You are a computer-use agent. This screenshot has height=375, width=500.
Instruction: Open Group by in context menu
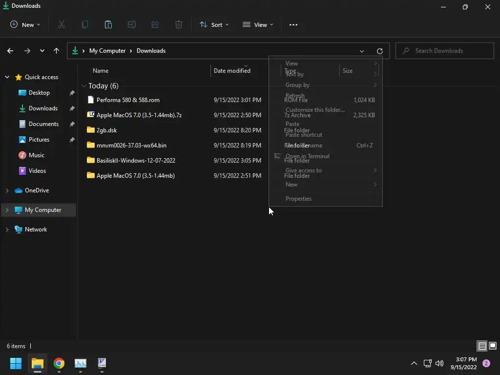(x=326, y=85)
